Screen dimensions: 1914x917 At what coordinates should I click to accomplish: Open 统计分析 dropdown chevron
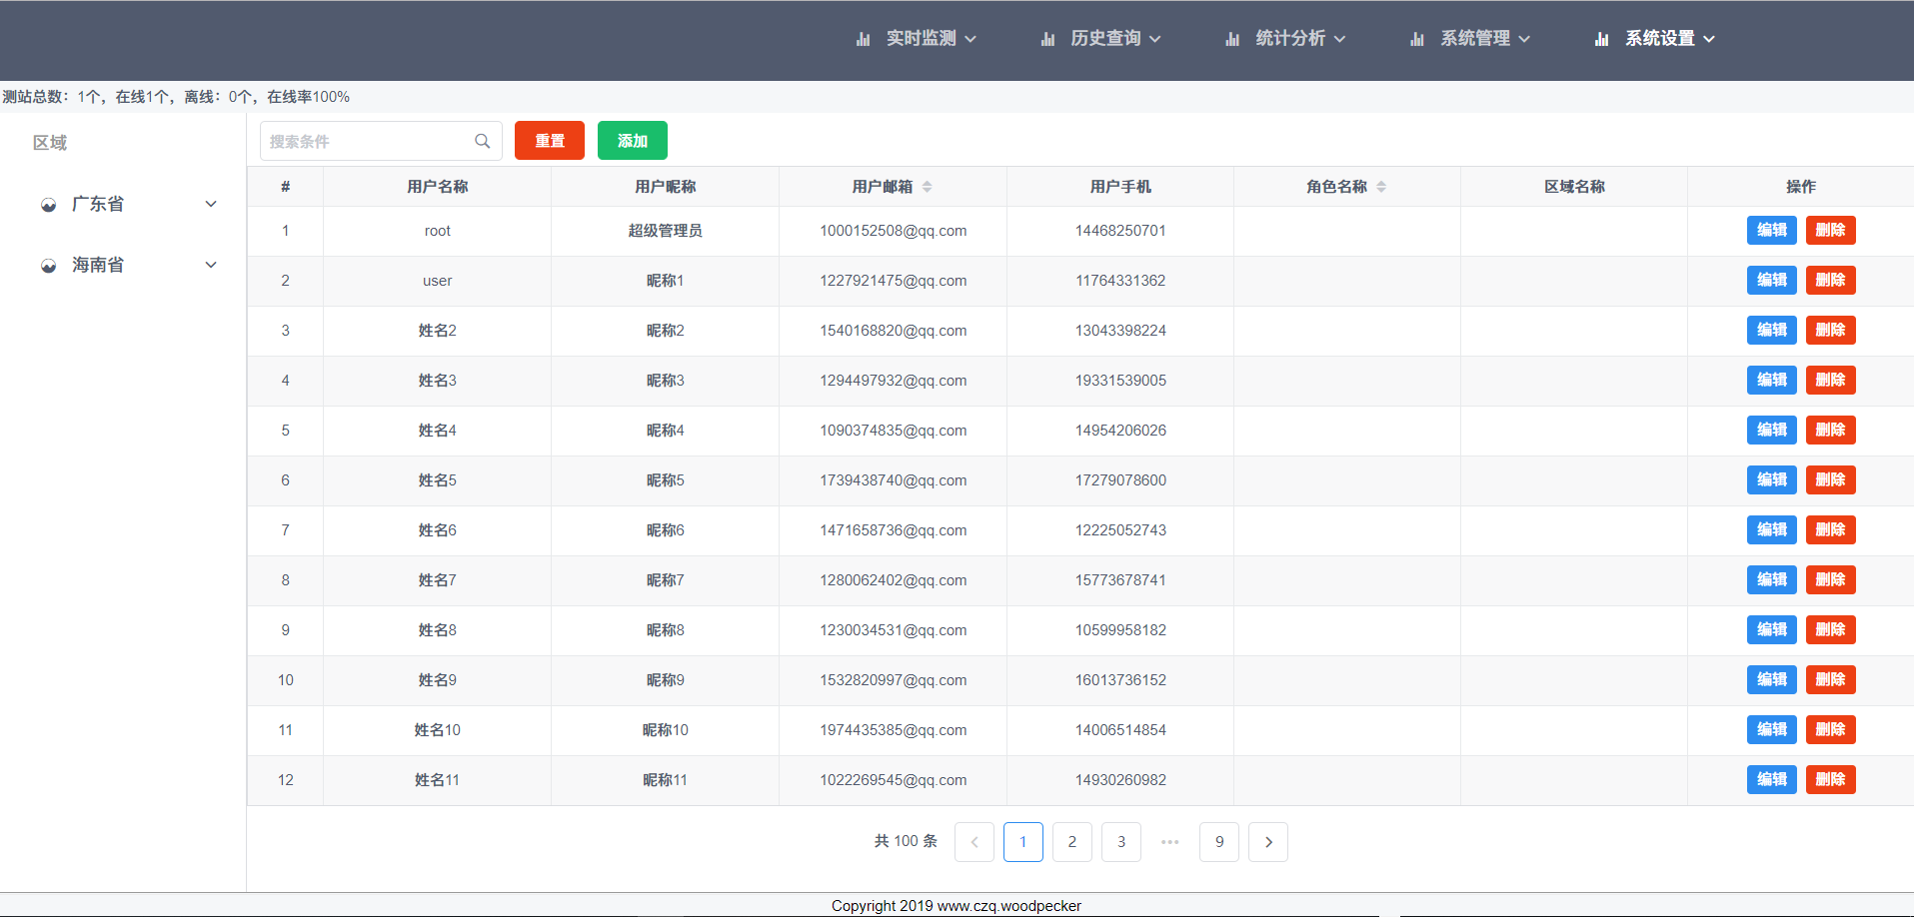tap(1340, 39)
